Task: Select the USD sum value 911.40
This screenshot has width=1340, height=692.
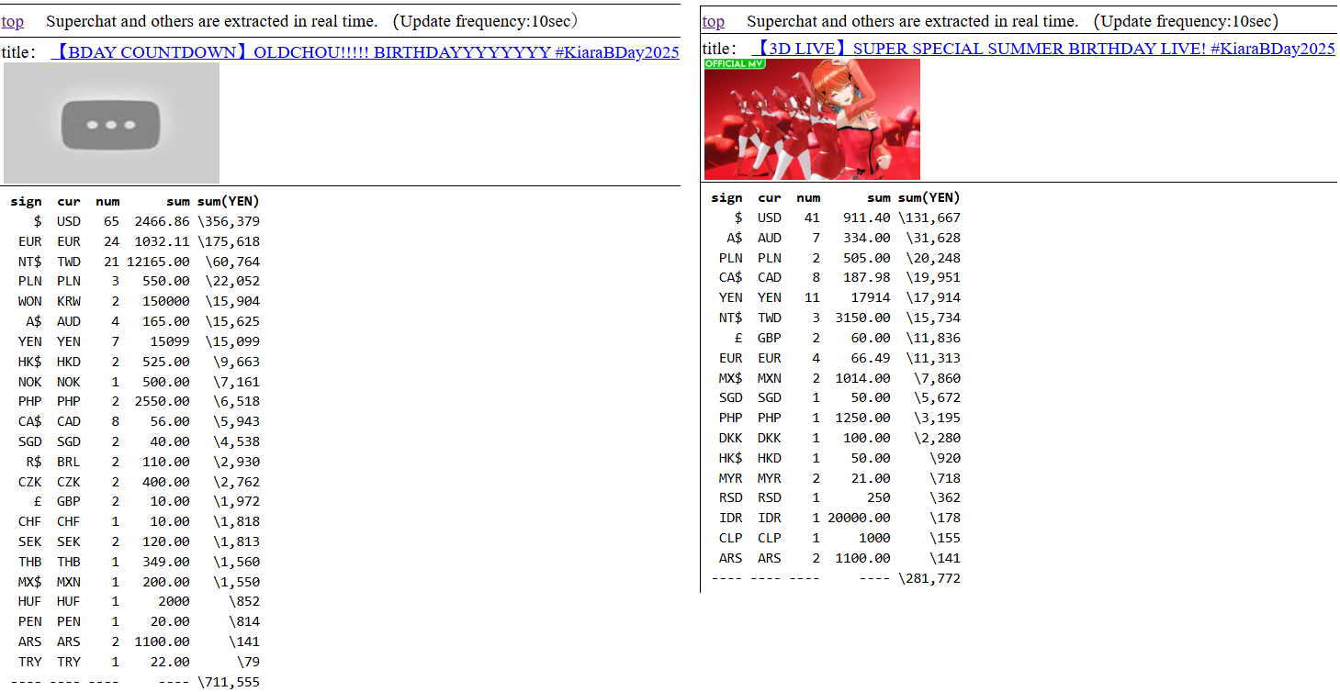Action: pos(867,218)
